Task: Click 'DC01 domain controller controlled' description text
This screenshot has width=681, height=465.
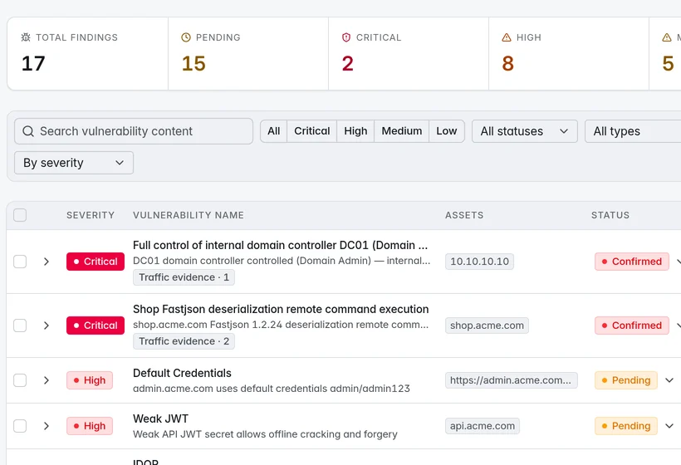Action: (282, 261)
